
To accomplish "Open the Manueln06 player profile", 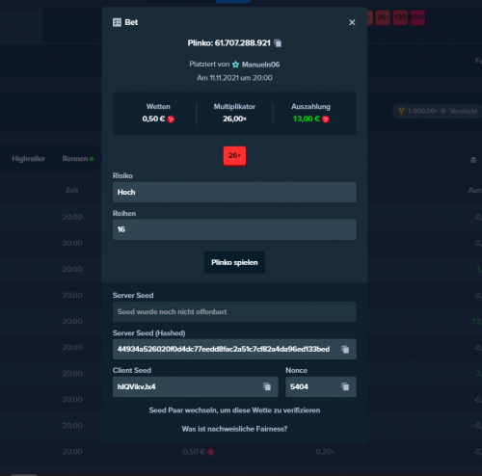I will [x=260, y=65].
